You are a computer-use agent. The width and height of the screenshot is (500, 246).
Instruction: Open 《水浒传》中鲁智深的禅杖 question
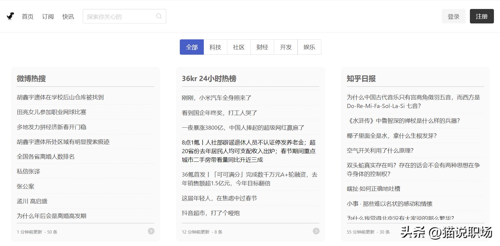403,121
